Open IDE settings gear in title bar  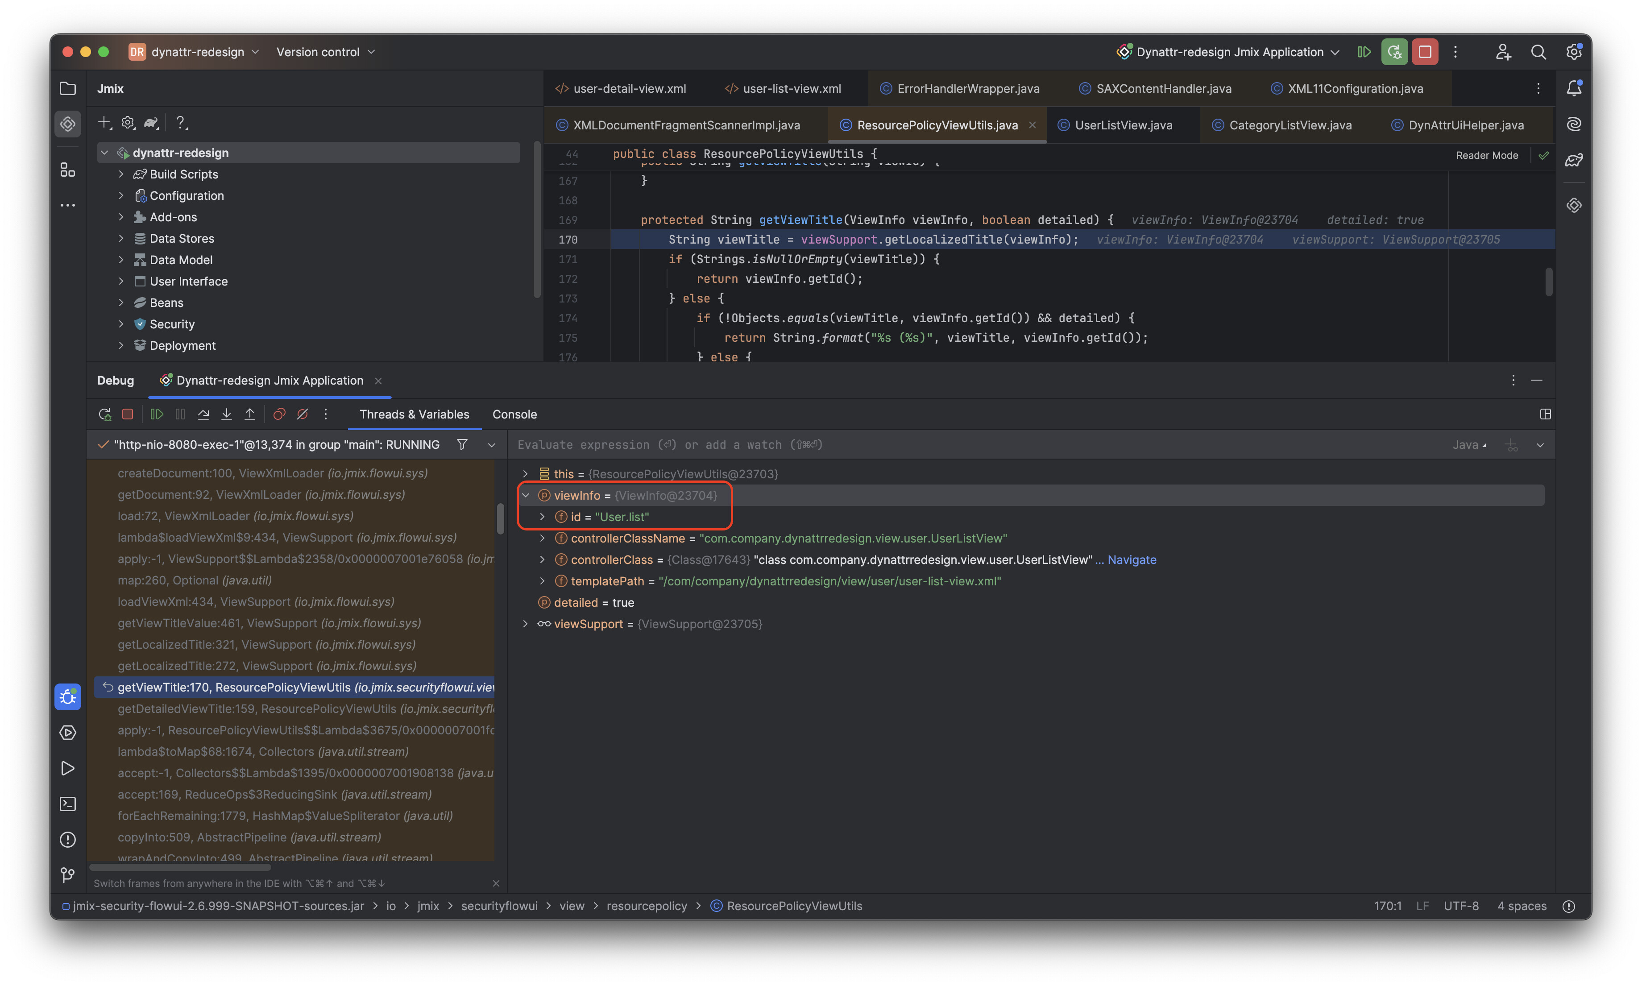(1574, 52)
